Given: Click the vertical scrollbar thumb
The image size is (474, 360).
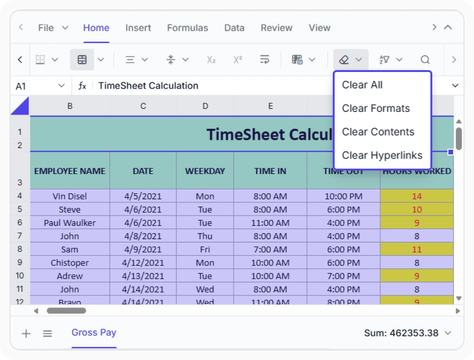Looking at the screenshot, I should coord(459,139).
